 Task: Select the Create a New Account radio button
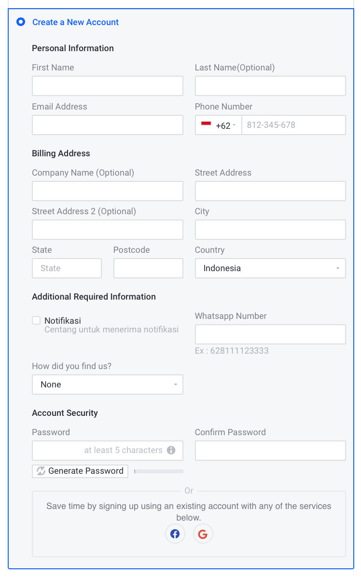[21, 22]
